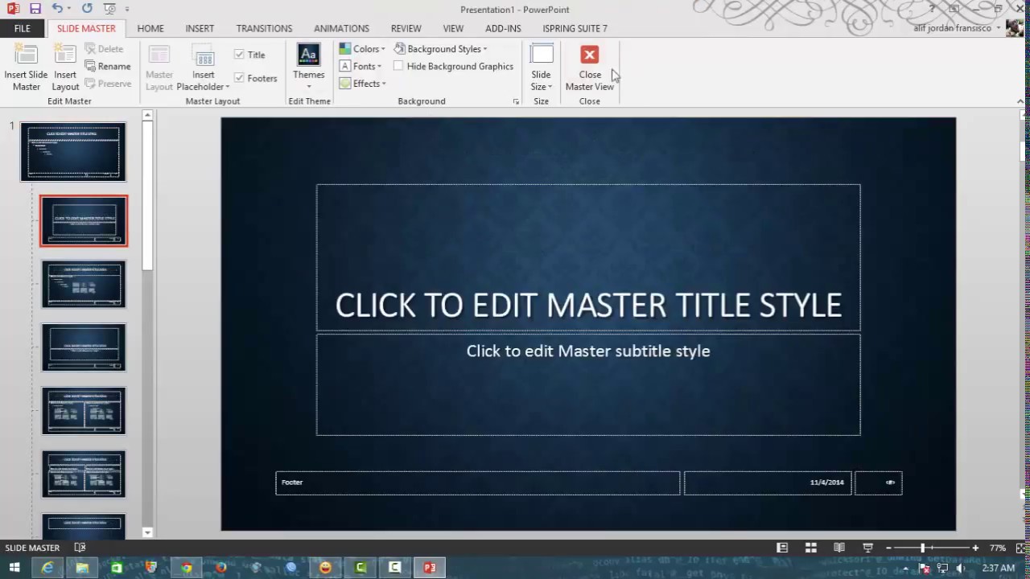Fit slide to current window

(1020, 548)
